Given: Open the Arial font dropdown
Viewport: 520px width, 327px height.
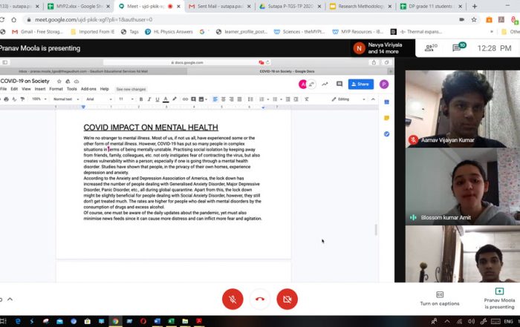Looking at the screenshot, I should click(99, 99).
